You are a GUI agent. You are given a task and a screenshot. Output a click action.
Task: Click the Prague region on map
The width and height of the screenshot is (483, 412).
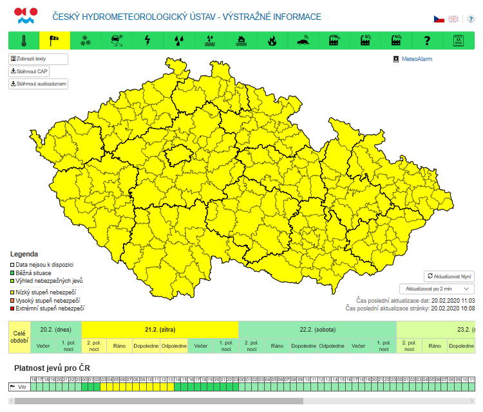[x=178, y=155]
